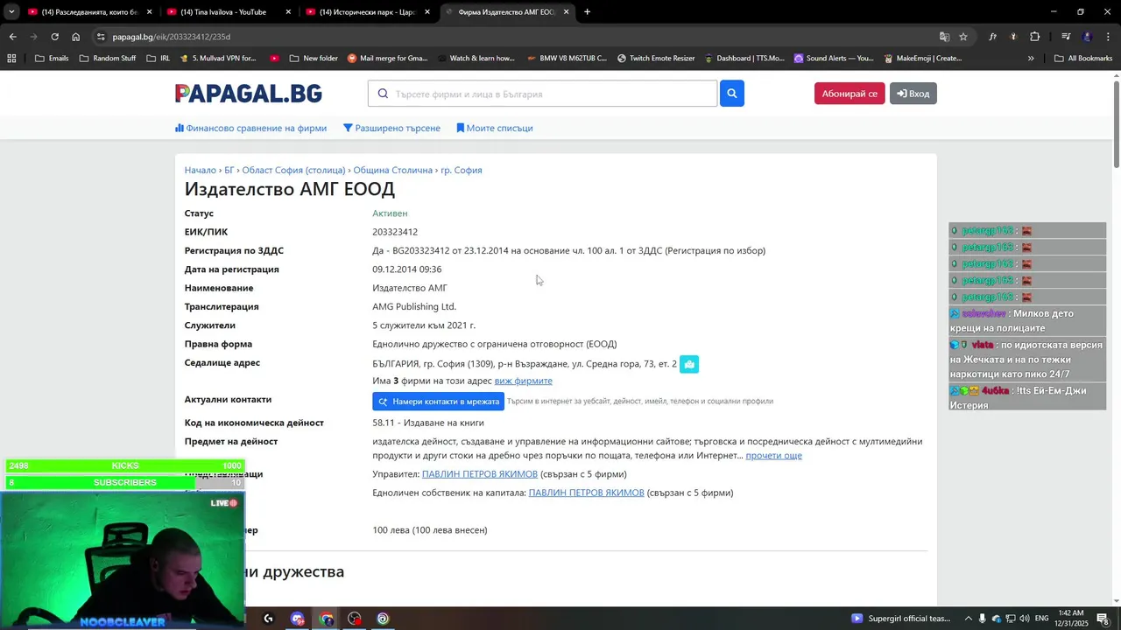Open a new browser tab with plus
Image resolution: width=1121 pixels, height=630 pixels.
pos(587,12)
